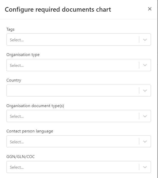Expand the Country dropdown chevron
This screenshot has width=158, height=178.
[145, 91]
